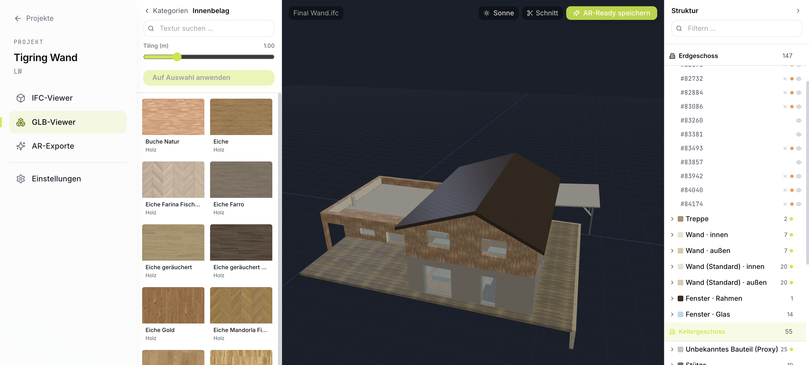This screenshot has width=809, height=365.
Task: Click the orange dot on row #84174
Action: (792, 204)
